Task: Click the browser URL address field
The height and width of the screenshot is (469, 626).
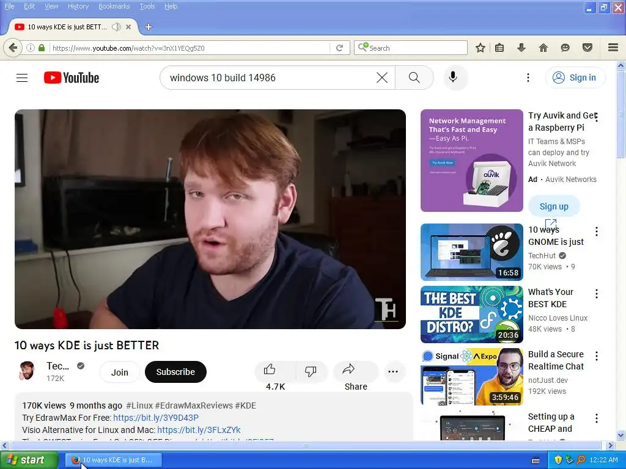Action: pos(190,48)
